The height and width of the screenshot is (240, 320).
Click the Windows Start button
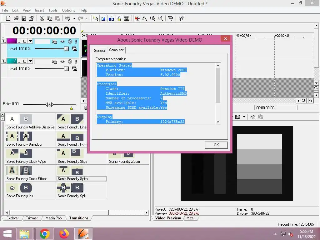[x=7, y=234]
